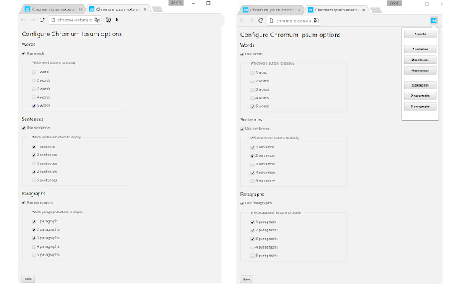Image resolution: width=454 pixels, height=284 pixels.
Task: Switch to the first Chromum ipsum tab in left window
Action: click(52, 9)
